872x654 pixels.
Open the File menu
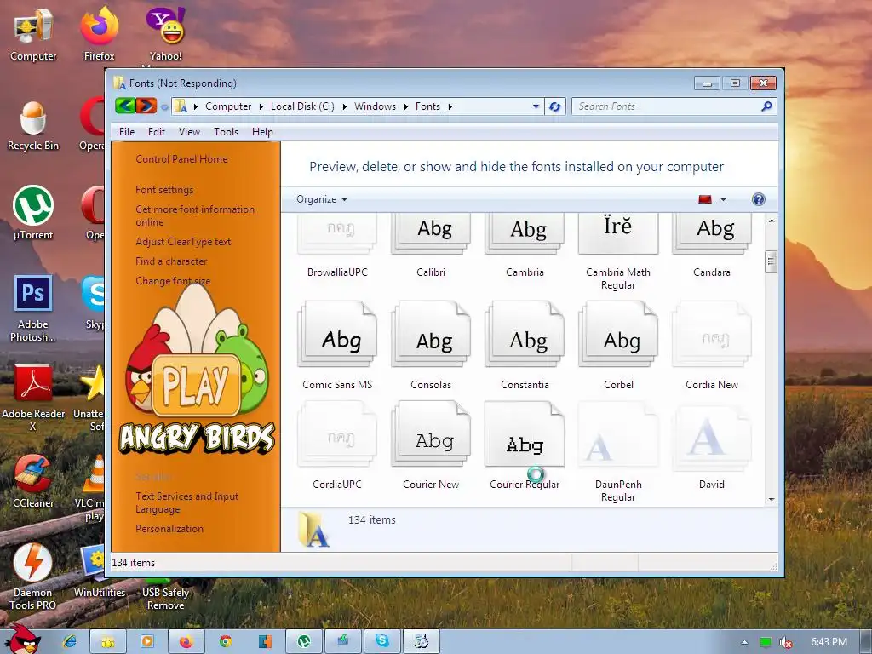click(127, 132)
